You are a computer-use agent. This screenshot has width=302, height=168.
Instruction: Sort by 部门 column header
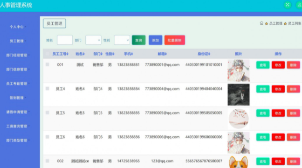coord(98,54)
